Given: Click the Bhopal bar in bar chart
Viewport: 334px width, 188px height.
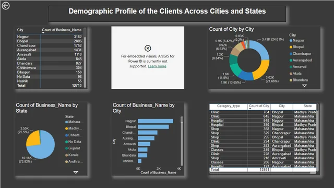Looking at the screenshot, I should pyautogui.click(x=153, y=127).
